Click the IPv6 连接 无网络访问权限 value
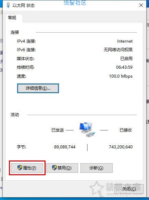 [118, 49]
